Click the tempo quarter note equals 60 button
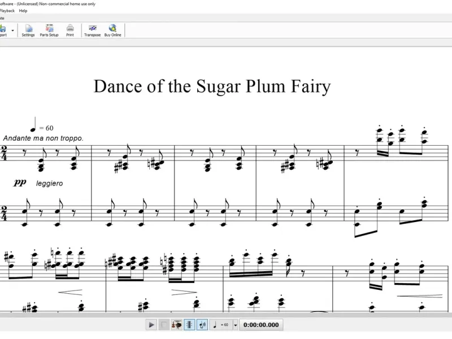The image size is (452, 339). (x=221, y=325)
